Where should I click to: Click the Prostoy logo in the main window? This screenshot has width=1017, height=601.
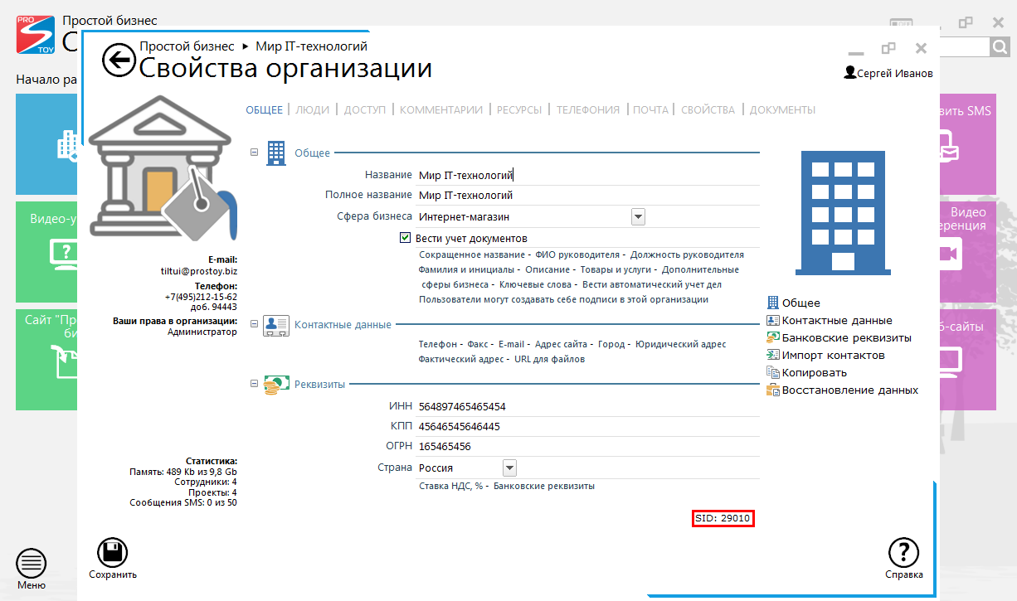(36, 34)
